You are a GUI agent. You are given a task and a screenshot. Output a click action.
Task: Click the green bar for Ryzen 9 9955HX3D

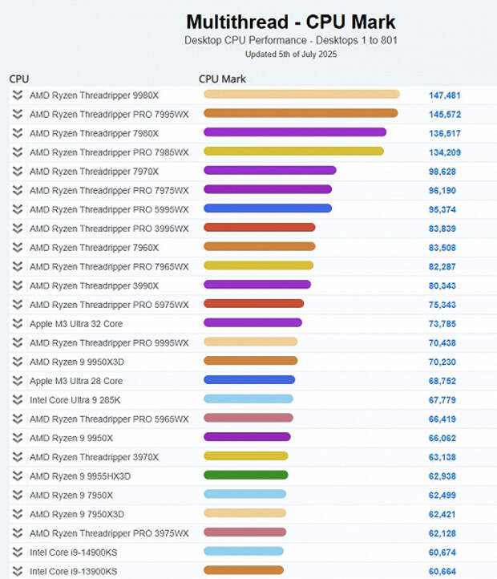click(246, 475)
